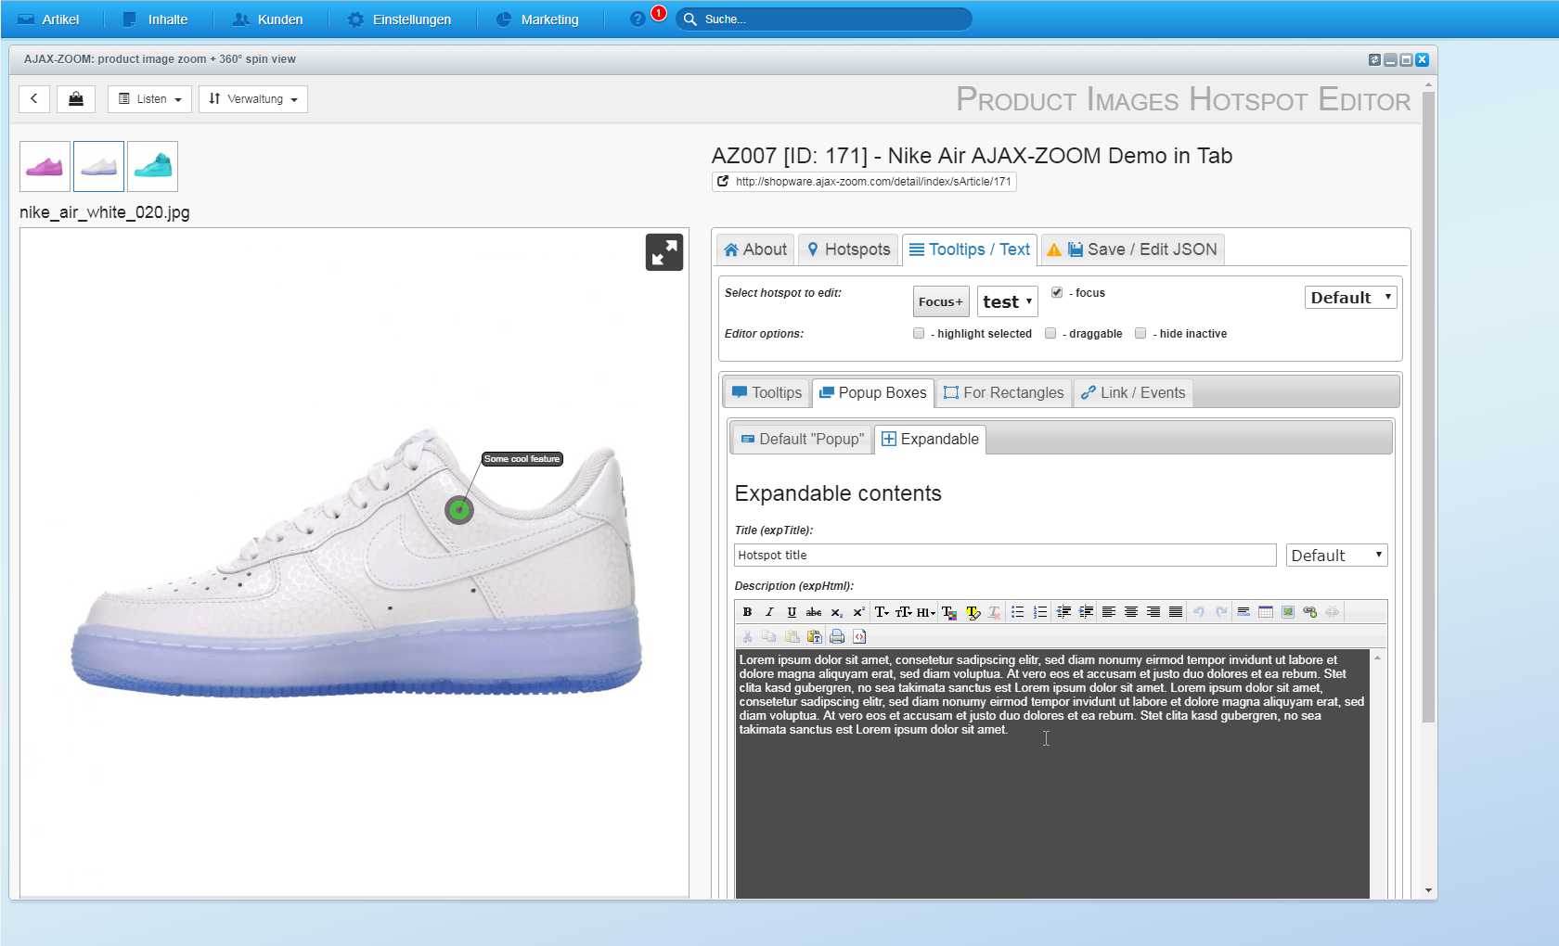Open the Kunden menu

tap(268, 19)
